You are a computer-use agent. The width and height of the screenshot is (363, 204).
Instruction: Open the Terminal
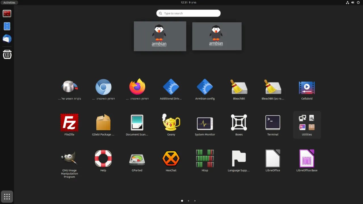273,122
